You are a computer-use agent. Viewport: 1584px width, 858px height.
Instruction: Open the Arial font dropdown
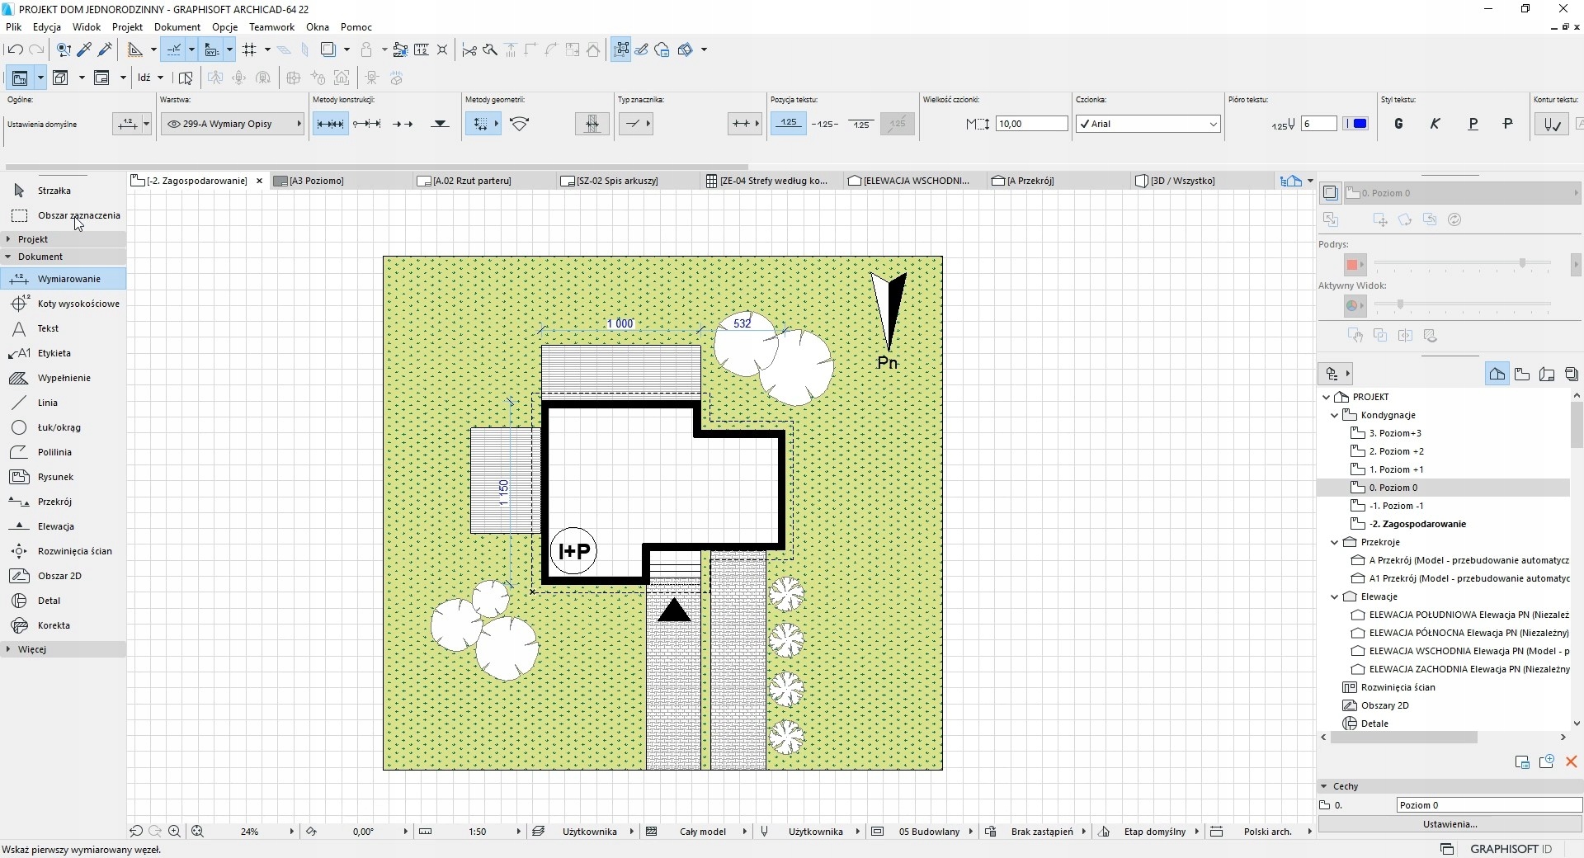pos(1148,124)
